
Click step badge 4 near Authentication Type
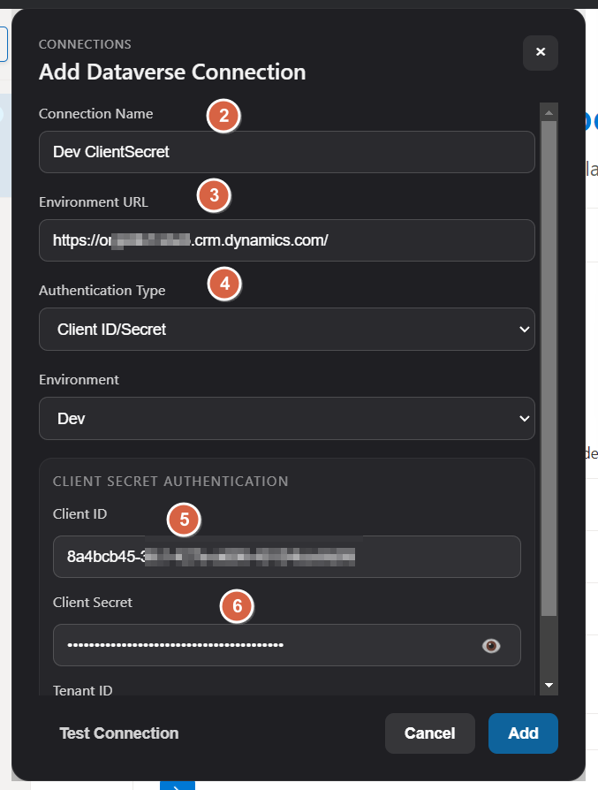[224, 285]
